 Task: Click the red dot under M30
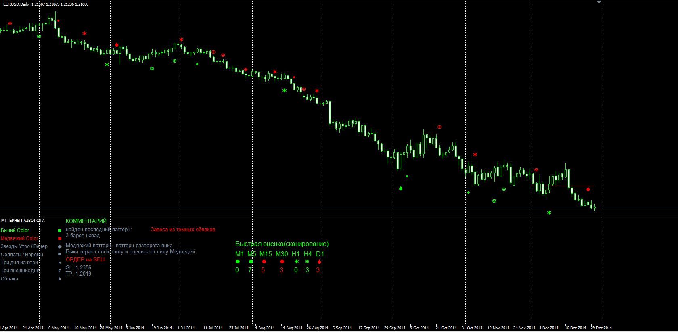282,262
